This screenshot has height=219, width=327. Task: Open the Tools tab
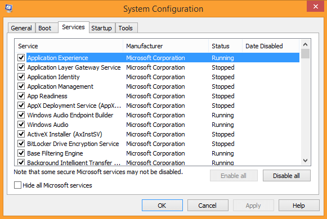(126, 28)
